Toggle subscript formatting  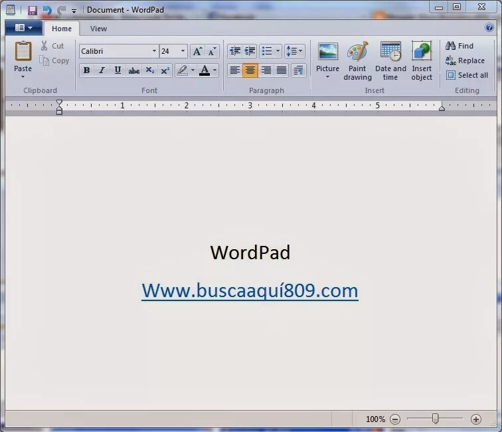click(149, 70)
